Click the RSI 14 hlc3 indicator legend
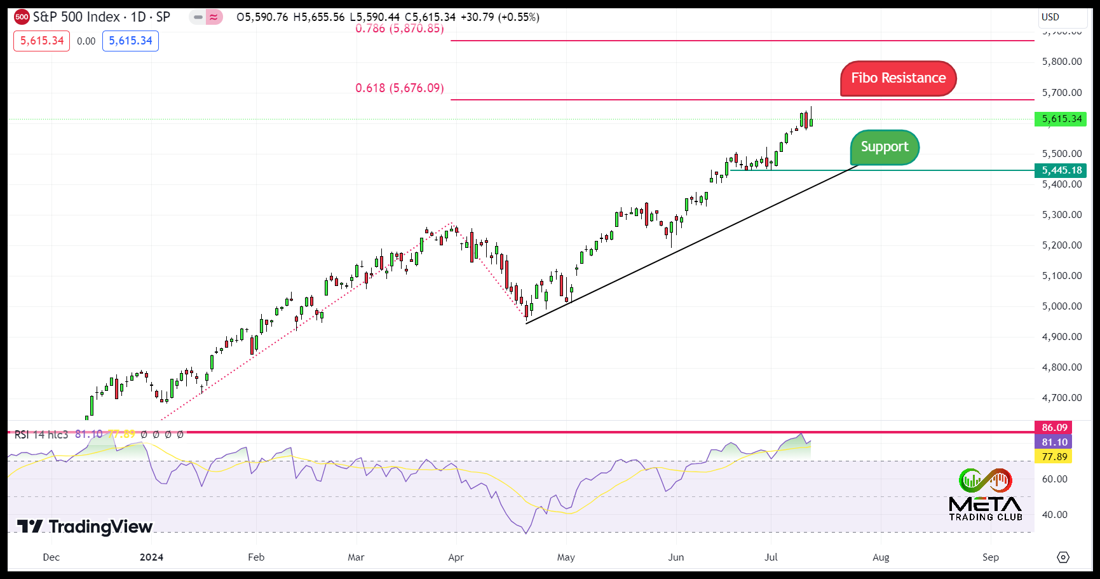The height and width of the screenshot is (579, 1100). 41,435
